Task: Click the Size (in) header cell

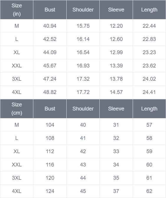Action: click(17, 10)
